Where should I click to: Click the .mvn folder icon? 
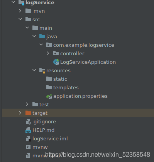28,11
